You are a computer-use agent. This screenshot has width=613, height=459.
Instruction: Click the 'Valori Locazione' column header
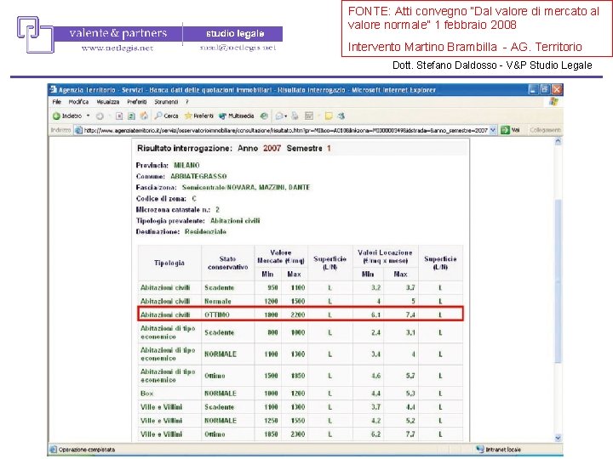tap(385, 257)
